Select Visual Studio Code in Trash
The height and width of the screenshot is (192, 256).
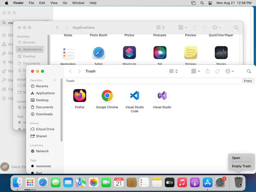tap(134, 96)
